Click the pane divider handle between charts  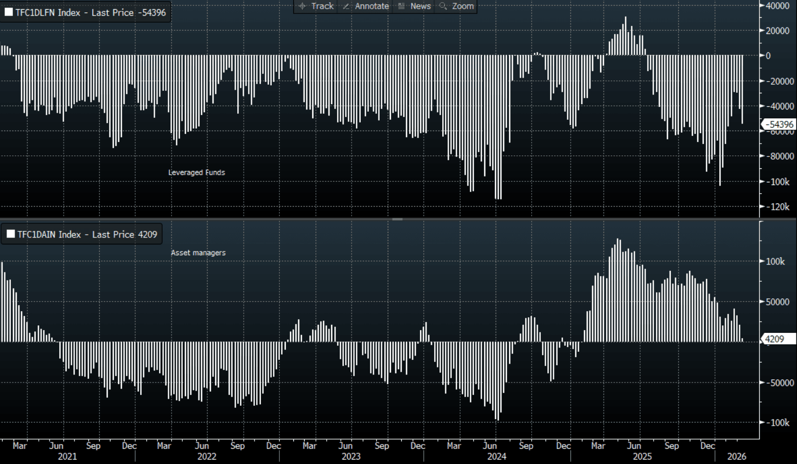397,219
